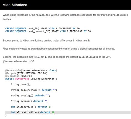Click the @Target annotation line
Viewport: 131px width, 119px height.
[26, 73]
